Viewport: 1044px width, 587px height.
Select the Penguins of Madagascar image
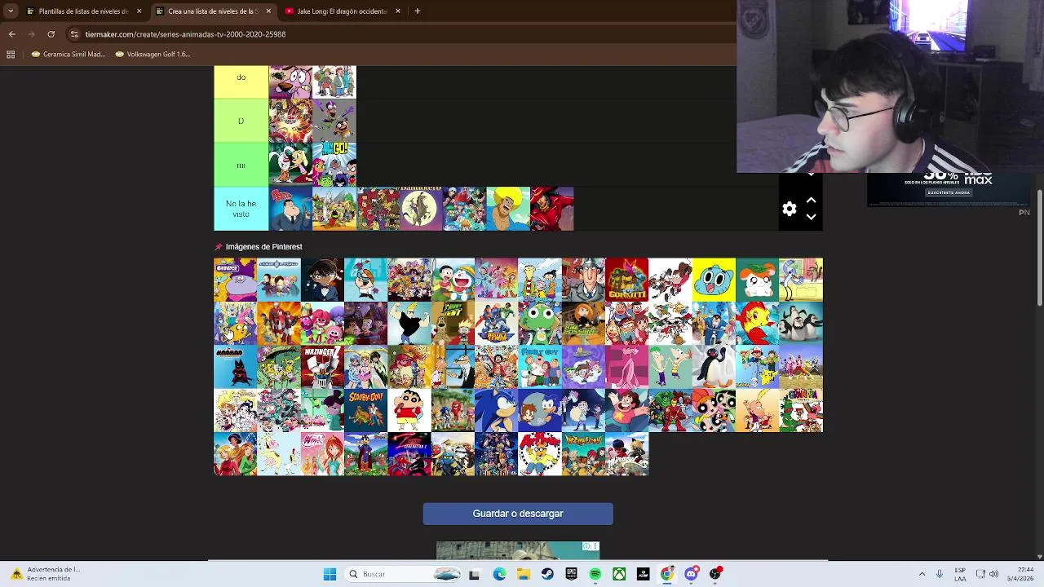(x=801, y=324)
